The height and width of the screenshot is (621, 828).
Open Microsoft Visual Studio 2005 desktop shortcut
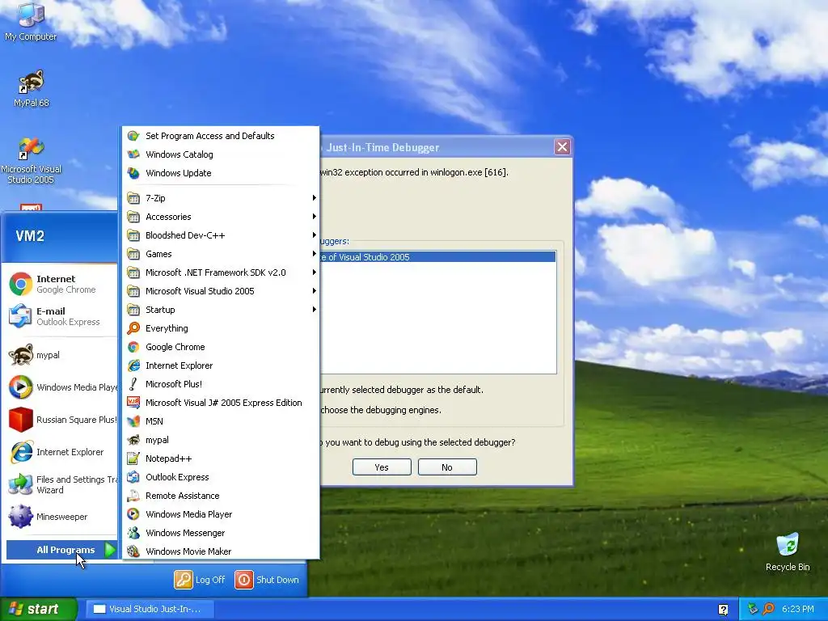point(31,161)
